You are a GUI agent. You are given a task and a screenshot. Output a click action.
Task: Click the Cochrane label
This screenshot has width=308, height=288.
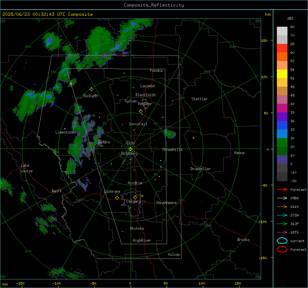tap(112, 191)
